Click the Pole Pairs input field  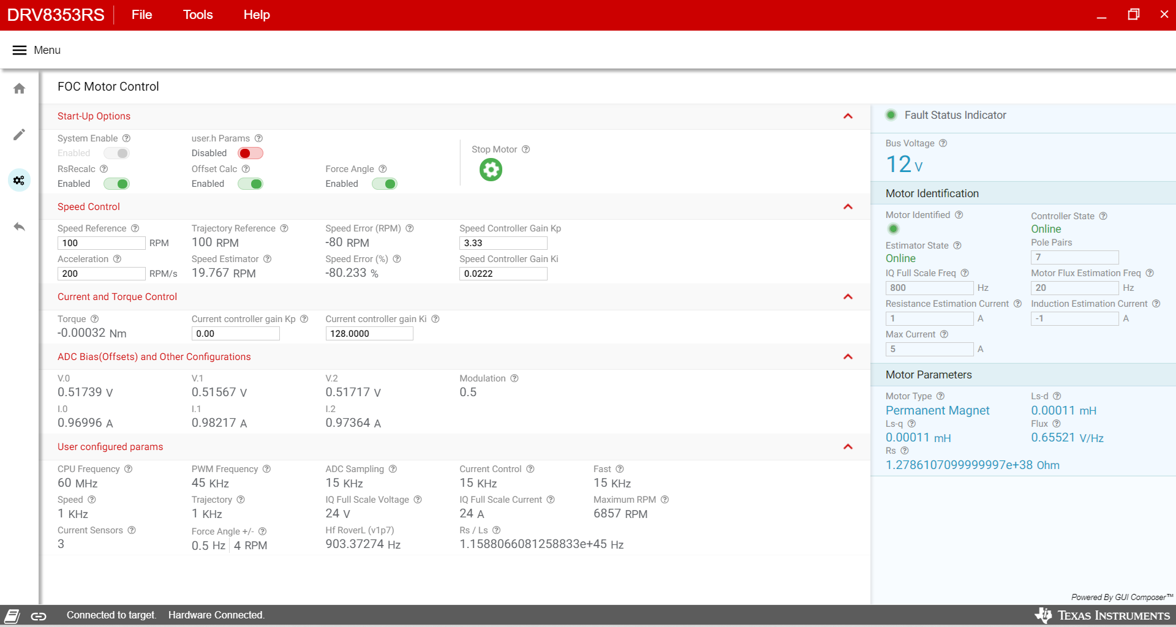tap(1075, 257)
